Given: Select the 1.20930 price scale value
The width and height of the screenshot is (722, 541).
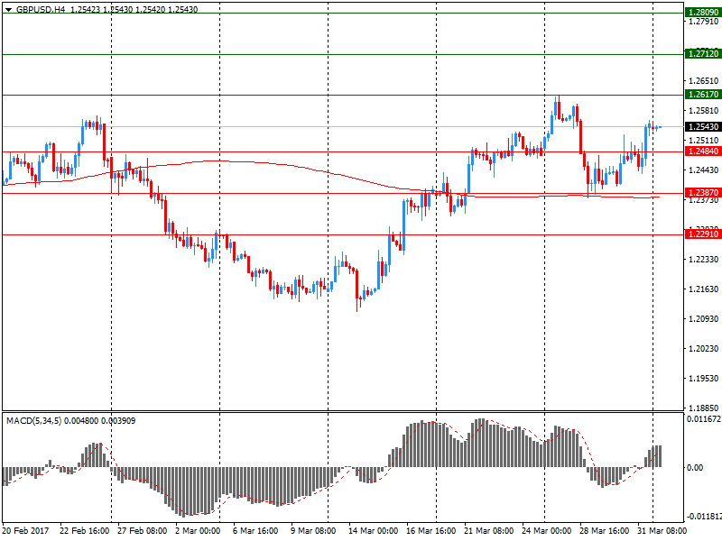Looking at the screenshot, I should pos(703,319).
